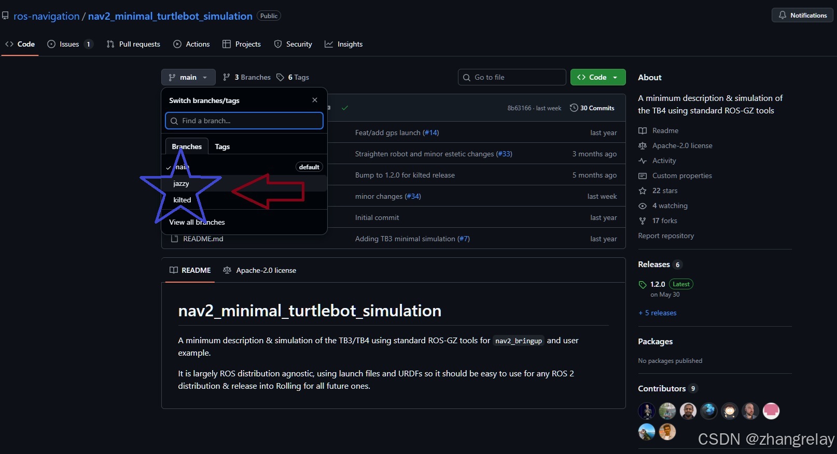Open release 1.2.0 Latest

click(x=666, y=284)
